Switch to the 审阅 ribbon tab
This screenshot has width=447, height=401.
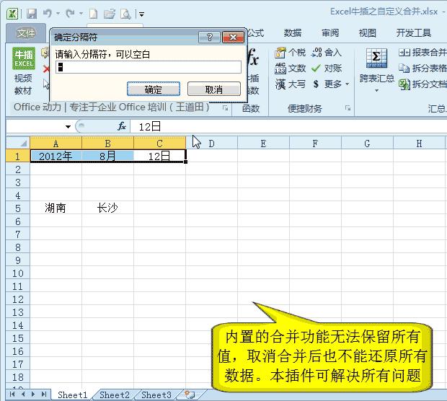tap(330, 32)
